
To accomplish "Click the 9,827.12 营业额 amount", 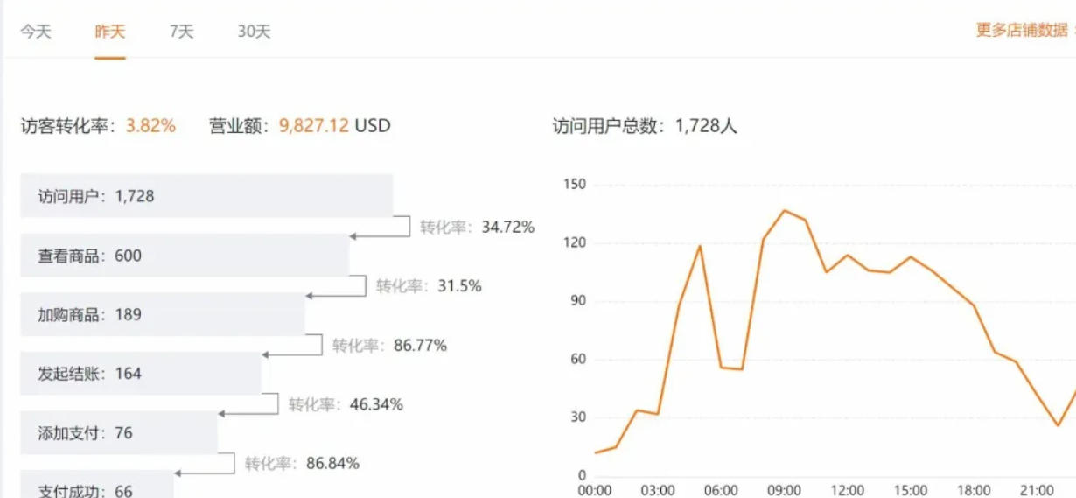I will pos(314,126).
